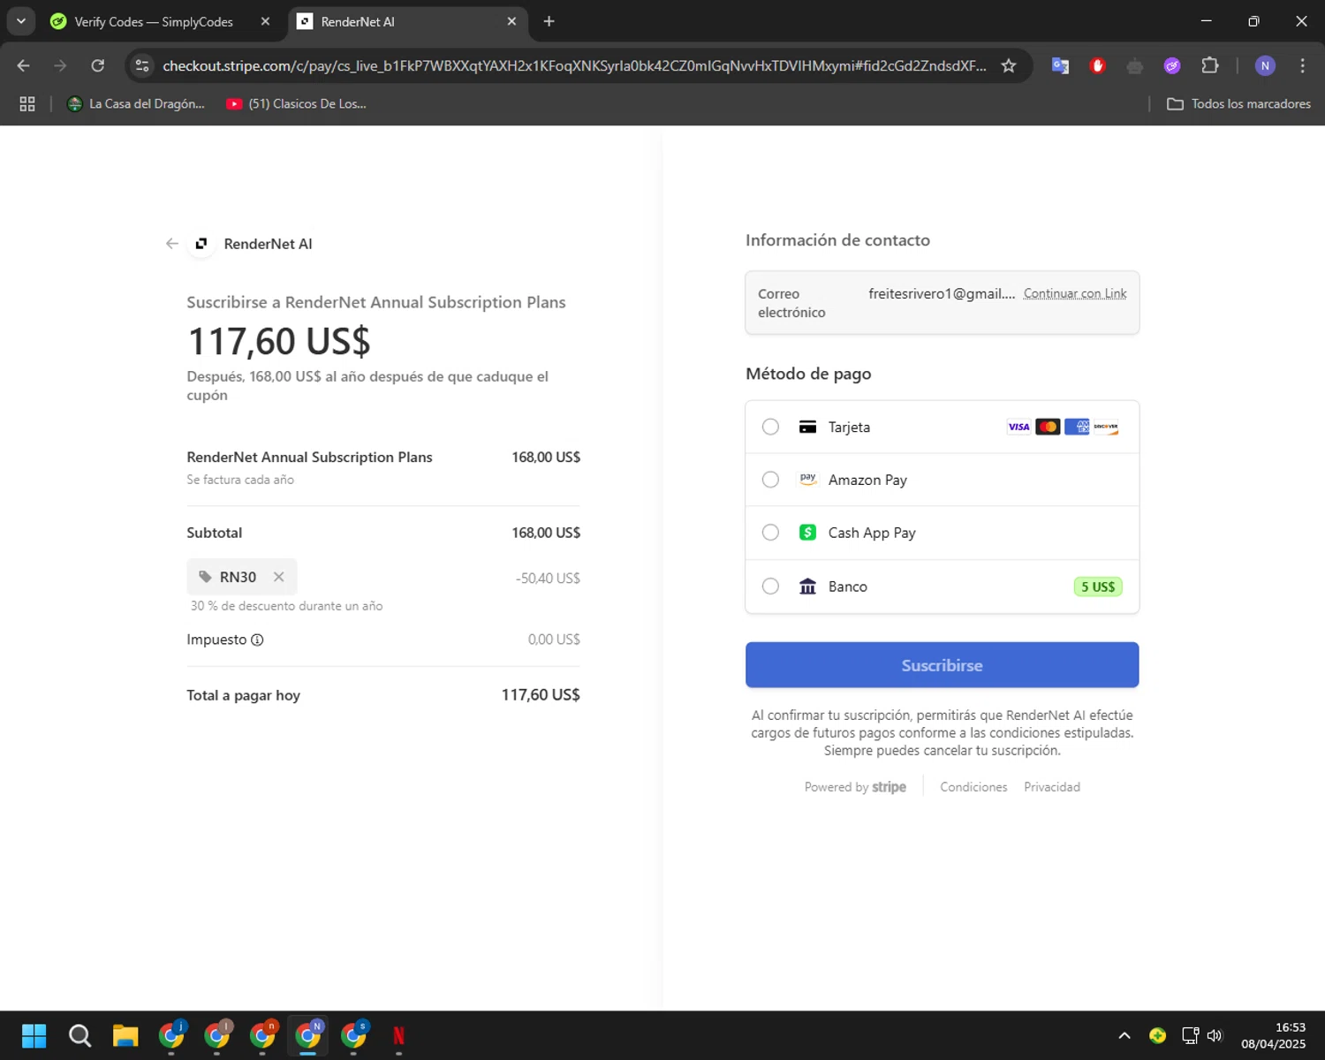Image resolution: width=1325 pixels, height=1060 pixels.
Task: Click the Visa card logo
Action: point(1018,427)
